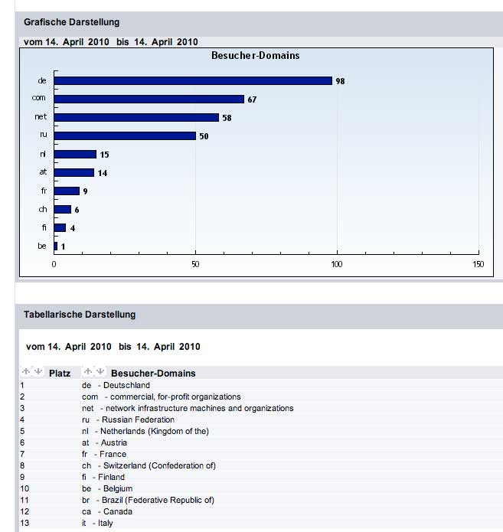The width and height of the screenshot is (503, 532).
Task: Click sort ascending arrow beside Platz
Action: click(x=26, y=372)
